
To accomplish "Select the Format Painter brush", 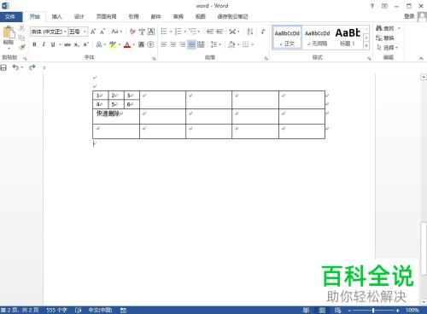I will (21, 47).
